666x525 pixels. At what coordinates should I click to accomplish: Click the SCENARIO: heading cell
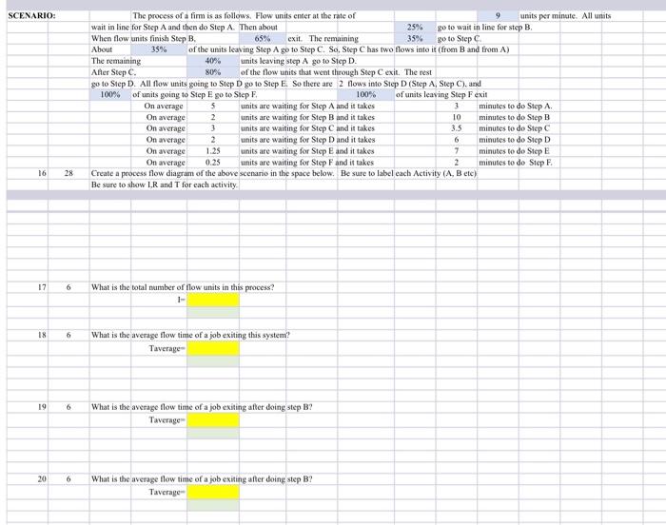click(31, 16)
